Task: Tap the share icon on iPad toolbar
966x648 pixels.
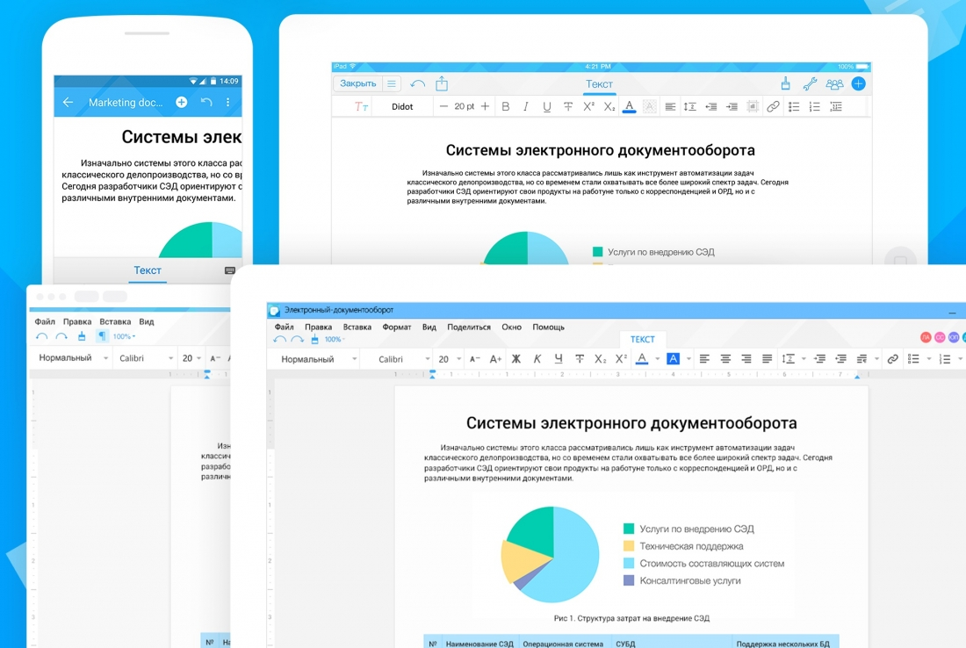Action: (442, 83)
